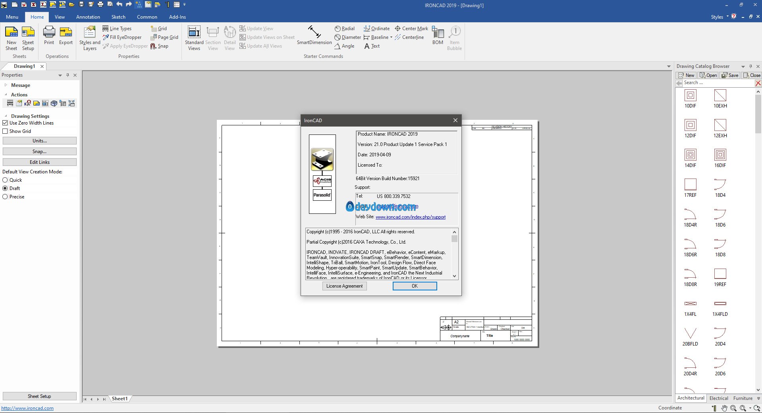
Task: Select the SmartDimension tool
Action: (x=314, y=36)
